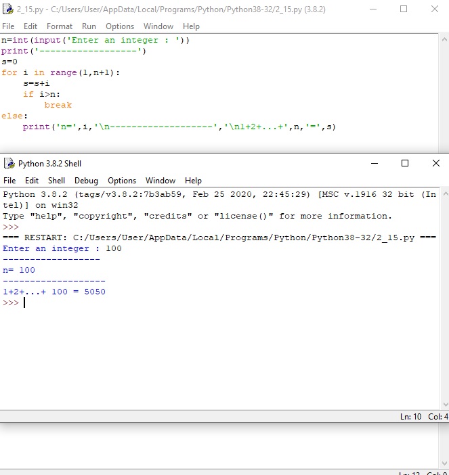449x475 pixels.
Task: Click 'if i>n:' line in editor
Action: click(x=41, y=94)
